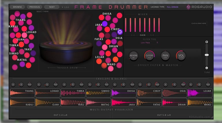Image resolution: width=222 pixels, height=123 pixels.
Task: Click the FATAS waveform slot
Action: pos(149,102)
